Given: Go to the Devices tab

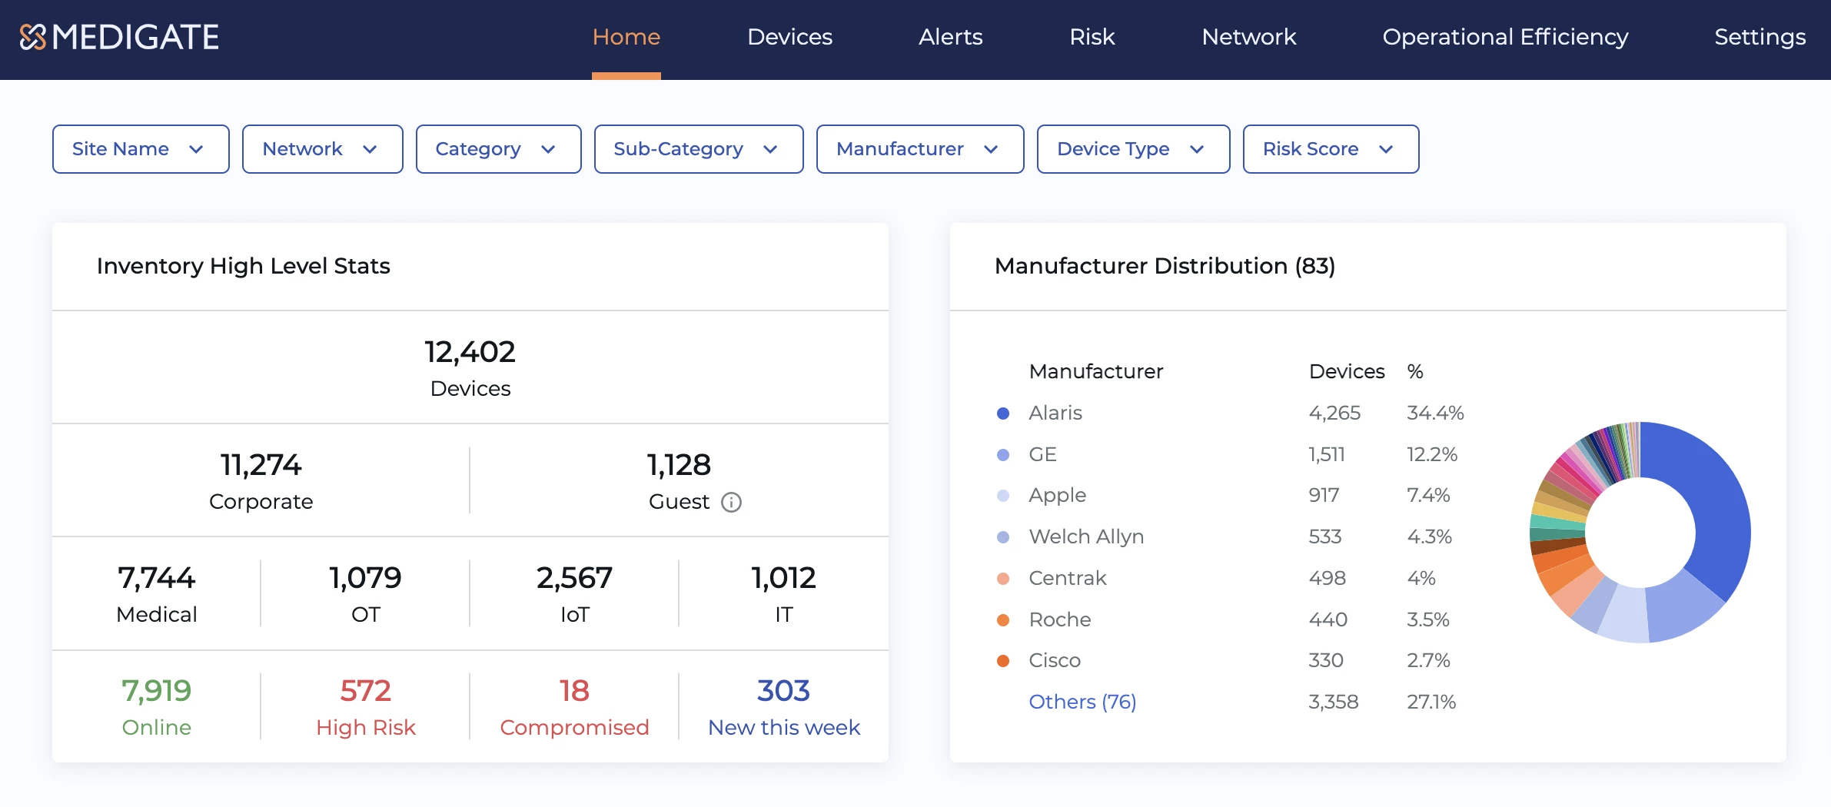Looking at the screenshot, I should tap(789, 37).
